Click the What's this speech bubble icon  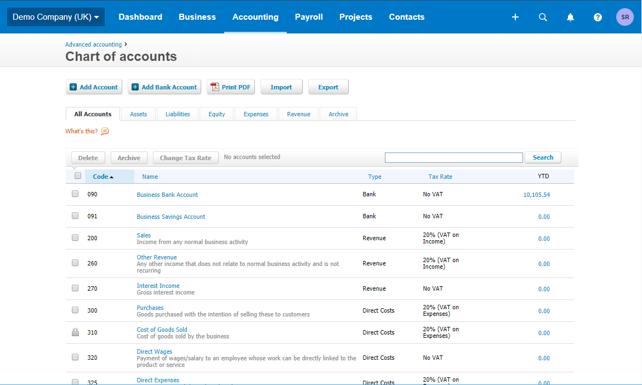pyautogui.click(x=105, y=131)
